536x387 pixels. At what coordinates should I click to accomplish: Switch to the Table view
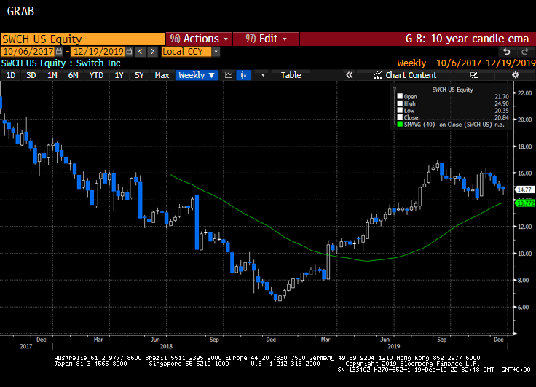tap(291, 75)
